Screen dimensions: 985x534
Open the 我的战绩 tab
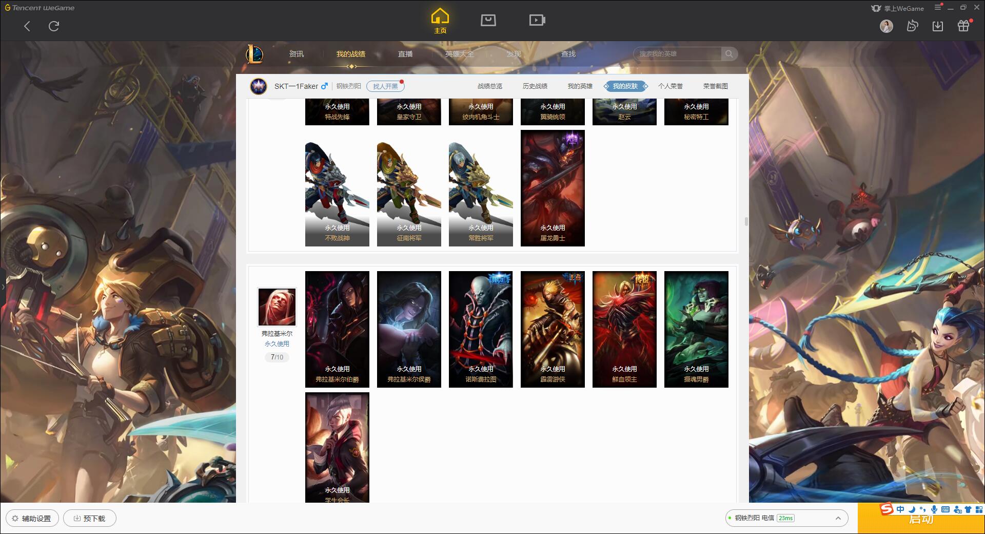coord(351,54)
